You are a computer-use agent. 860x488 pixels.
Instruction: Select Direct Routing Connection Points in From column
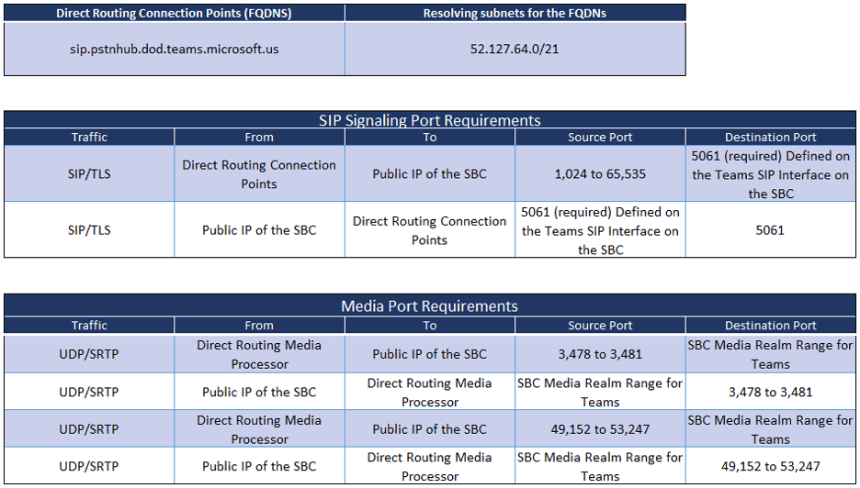coord(259,174)
